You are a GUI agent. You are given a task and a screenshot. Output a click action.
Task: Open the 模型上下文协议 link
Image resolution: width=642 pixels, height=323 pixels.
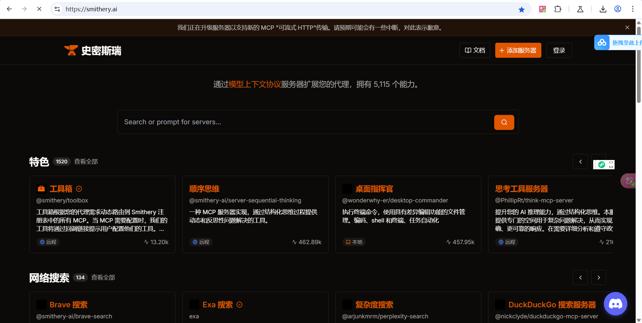click(255, 84)
